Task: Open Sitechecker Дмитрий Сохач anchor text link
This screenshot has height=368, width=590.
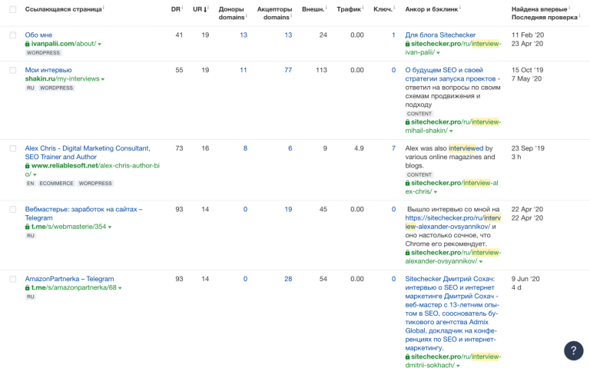Action: click(x=452, y=313)
